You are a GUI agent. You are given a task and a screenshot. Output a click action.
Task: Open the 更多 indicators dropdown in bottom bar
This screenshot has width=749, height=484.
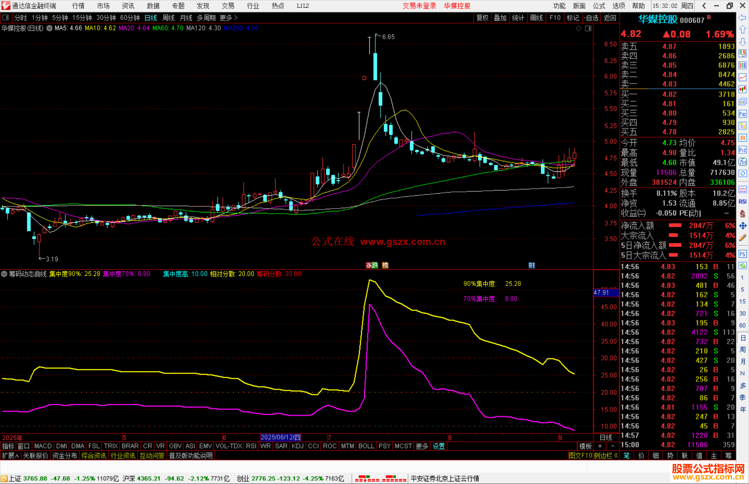pos(422,446)
